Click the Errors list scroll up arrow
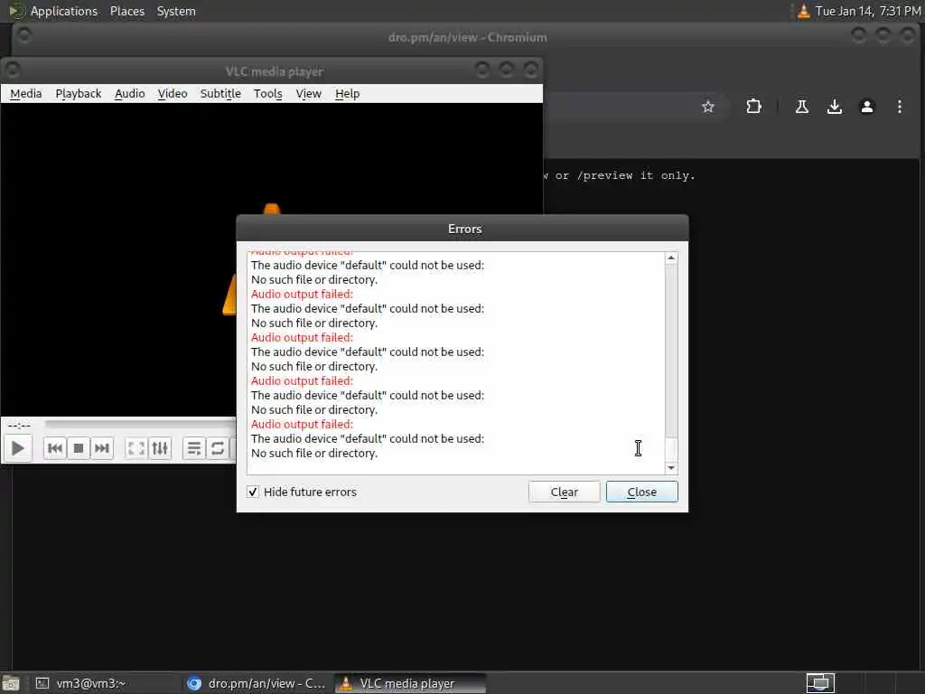925x694 pixels. click(671, 258)
